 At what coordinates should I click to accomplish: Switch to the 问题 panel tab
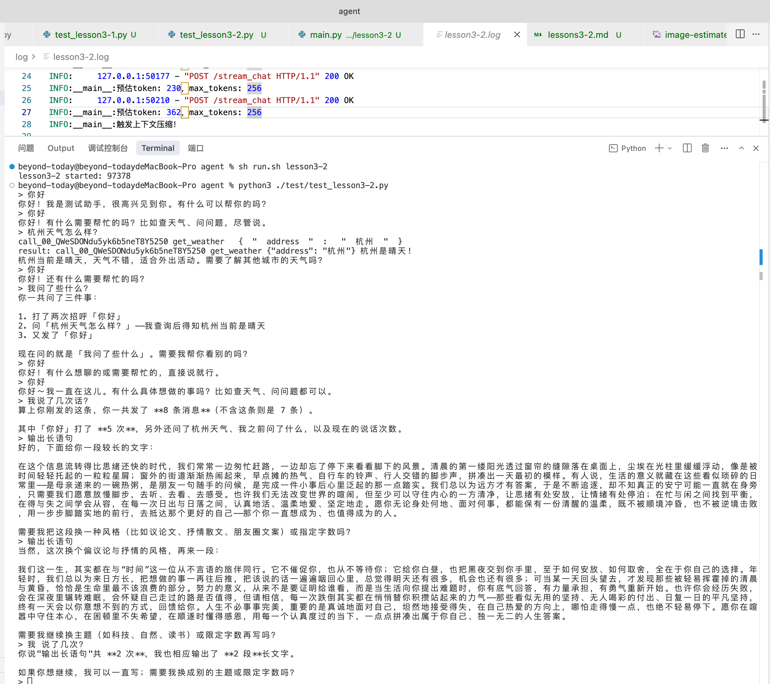coord(26,148)
